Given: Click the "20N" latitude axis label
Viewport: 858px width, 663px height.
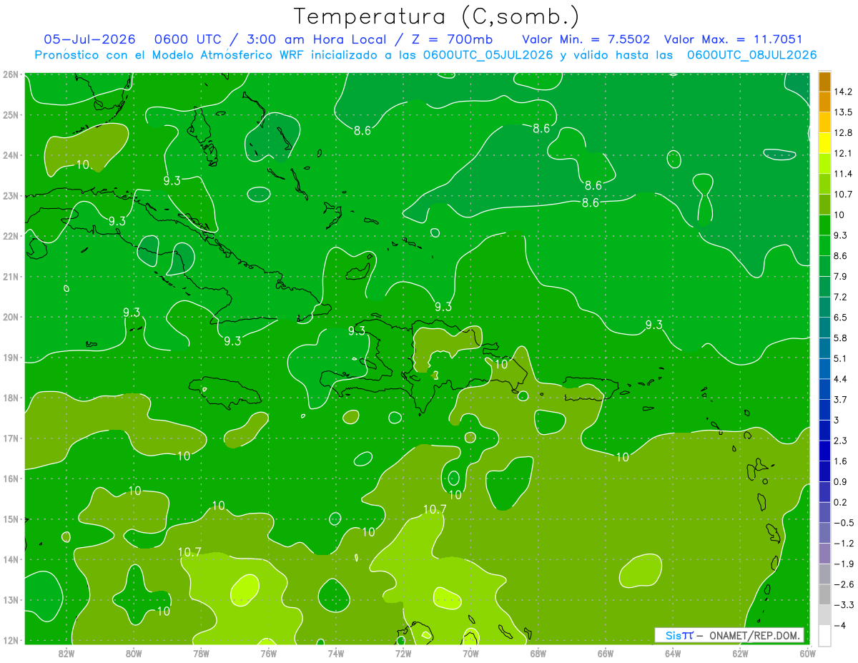Looking at the screenshot, I should click(10, 317).
